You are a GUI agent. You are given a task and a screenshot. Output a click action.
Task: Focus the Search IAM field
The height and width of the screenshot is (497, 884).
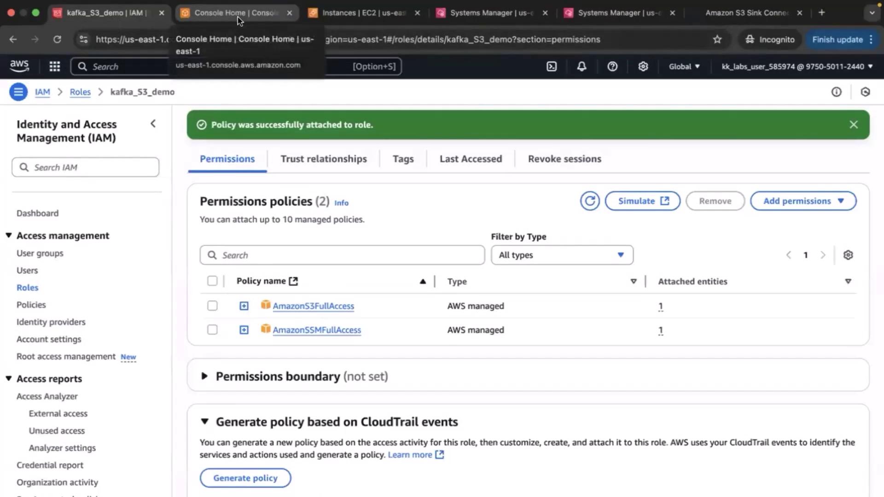coord(86,167)
